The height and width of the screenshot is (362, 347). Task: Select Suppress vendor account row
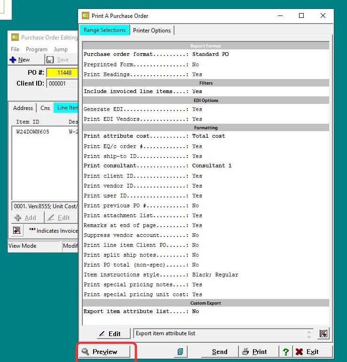pos(205,235)
